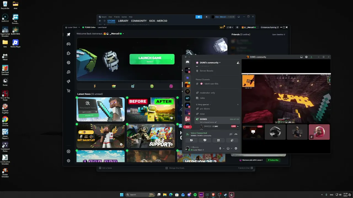Open Discord soundboard button
The width and height of the screenshot is (353, 198).
click(x=232, y=140)
